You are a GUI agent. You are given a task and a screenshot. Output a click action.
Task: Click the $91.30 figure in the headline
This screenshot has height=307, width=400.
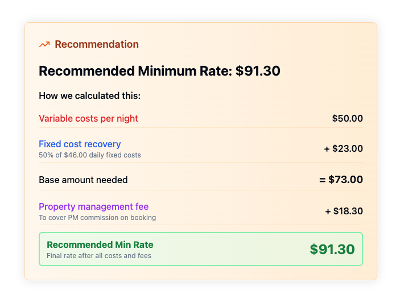(x=258, y=71)
